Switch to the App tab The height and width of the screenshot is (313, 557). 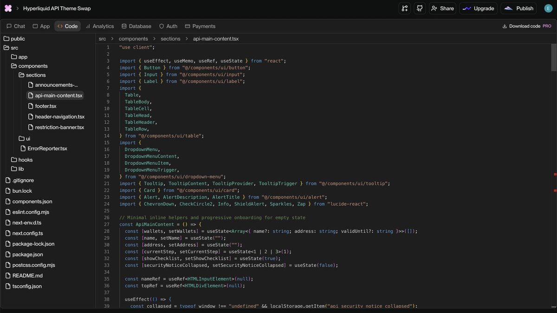click(x=41, y=26)
